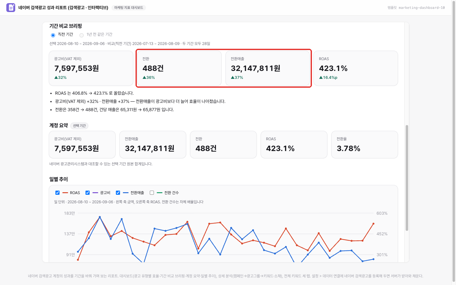Click the 기간 비교 브리핑 heading
Viewport: 456px width, 285px height.
tap(66, 26)
